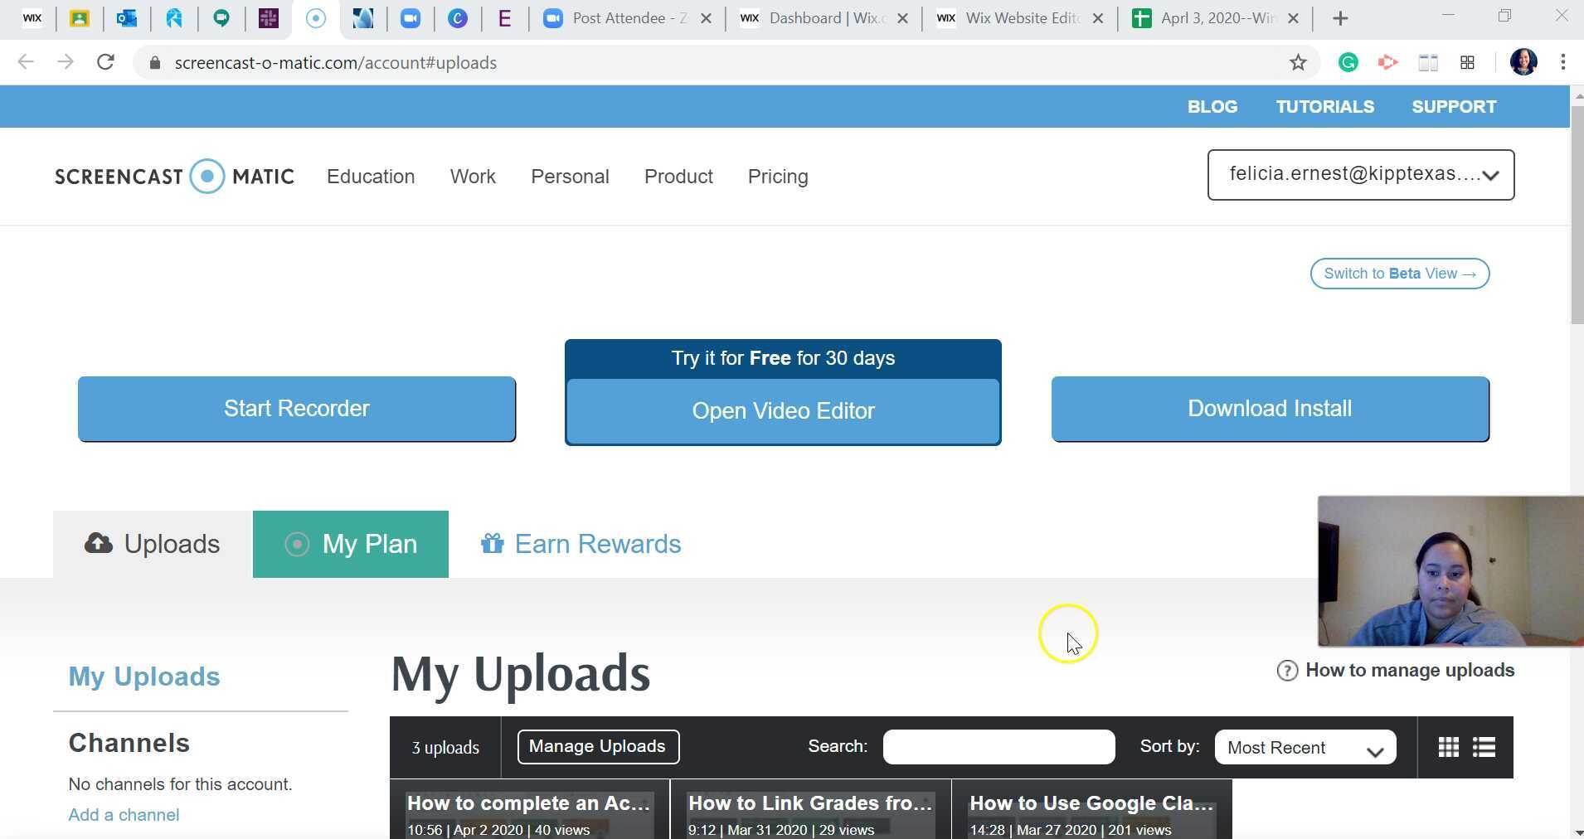Open the Most Recent sort dropdown
Viewport: 1584px width, 839px height.
[x=1303, y=746]
